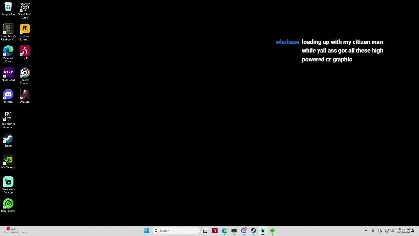Switch to Steam in the taskbar
Image resolution: width=419 pixels, height=236 pixels.
coord(253,231)
